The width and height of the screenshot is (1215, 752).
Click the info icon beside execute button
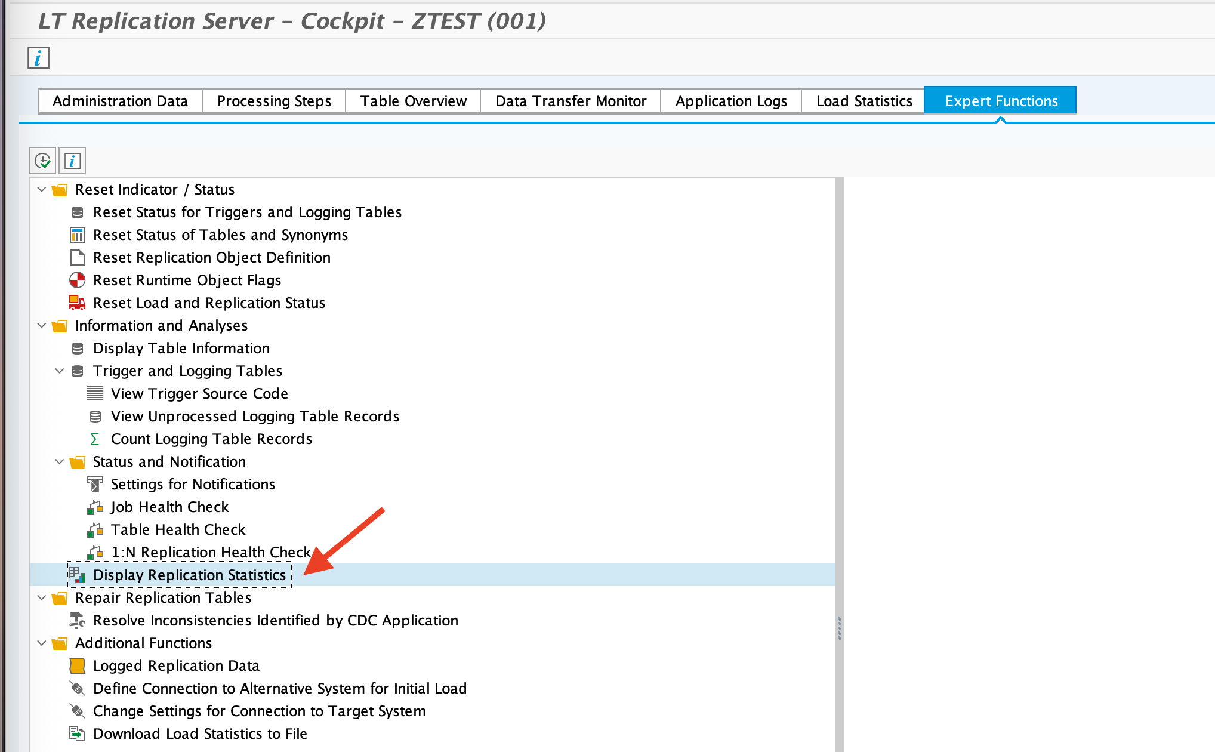click(x=72, y=161)
